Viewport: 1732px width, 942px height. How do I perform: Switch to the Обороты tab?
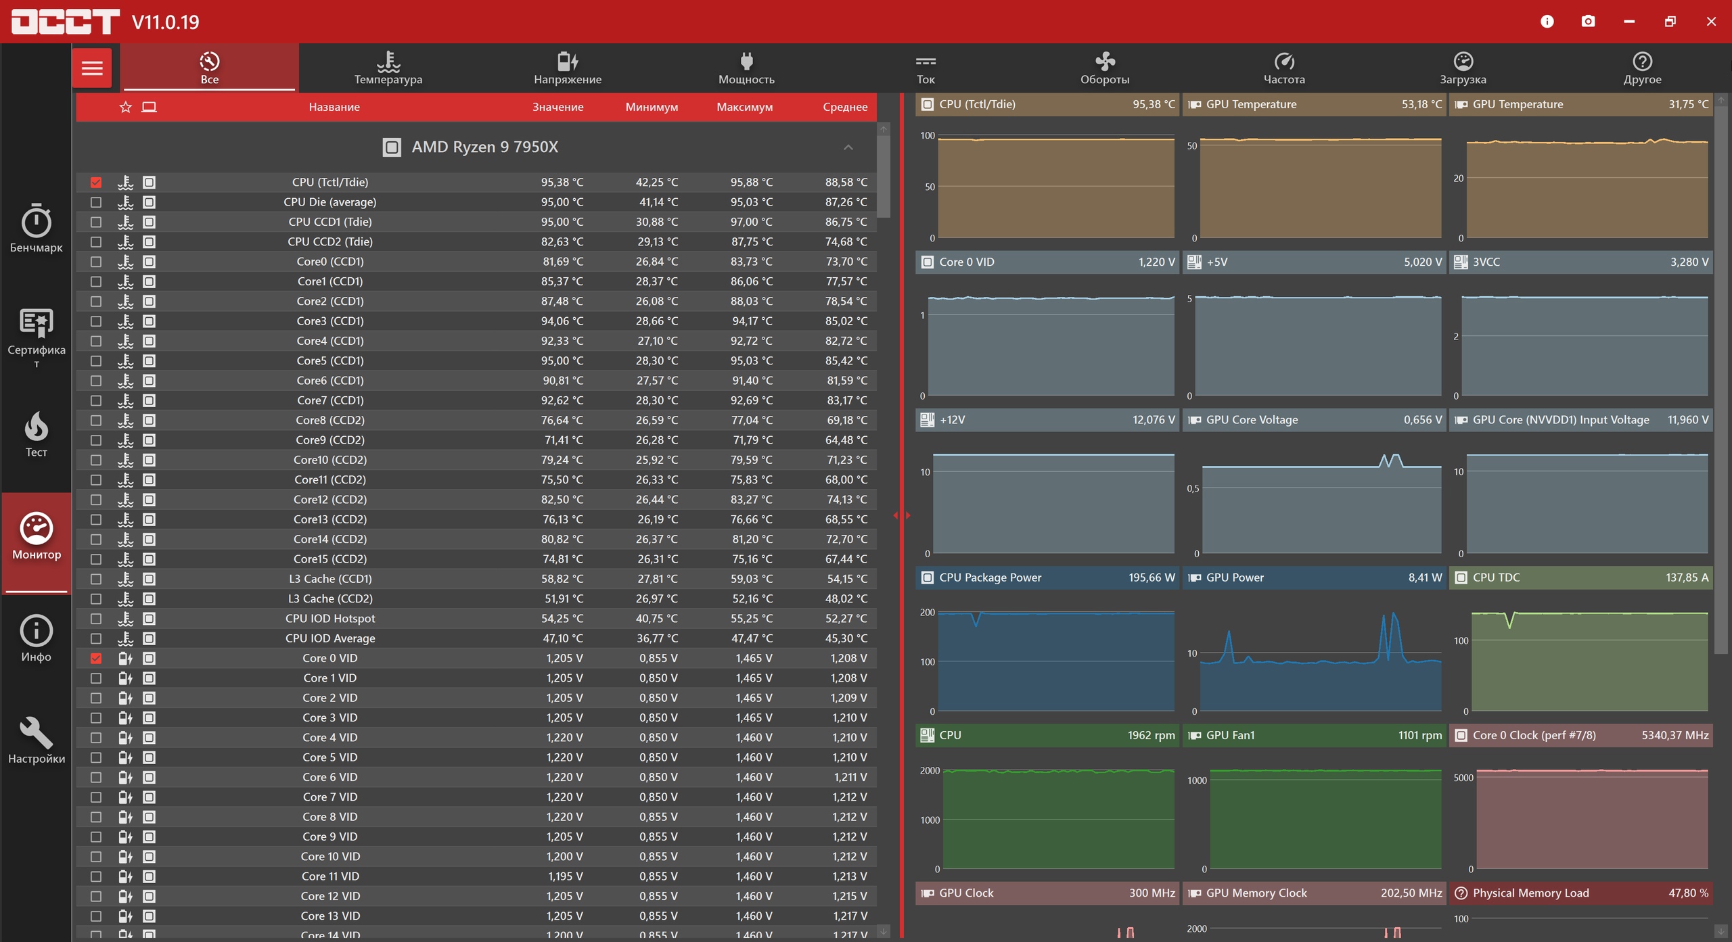click(x=1105, y=68)
